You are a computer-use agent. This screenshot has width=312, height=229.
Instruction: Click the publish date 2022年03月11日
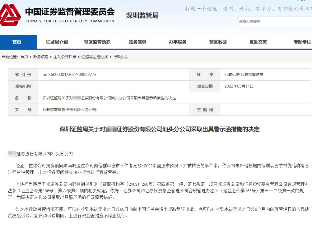(239, 86)
